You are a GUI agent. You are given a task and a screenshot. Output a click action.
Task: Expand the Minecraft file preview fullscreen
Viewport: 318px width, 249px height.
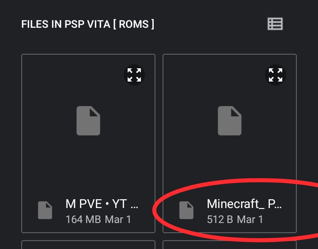click(x=276, y=75)
